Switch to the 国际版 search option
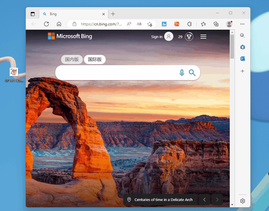269x211 pixels. coord(95,59)
